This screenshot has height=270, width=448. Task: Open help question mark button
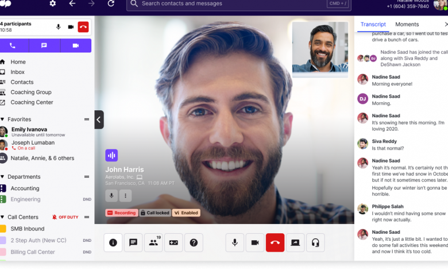click(194, 242)
